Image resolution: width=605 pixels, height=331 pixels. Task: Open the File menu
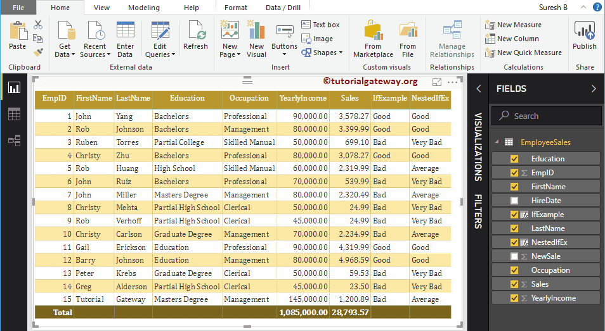pyautogui.click(x=18, y=8)
